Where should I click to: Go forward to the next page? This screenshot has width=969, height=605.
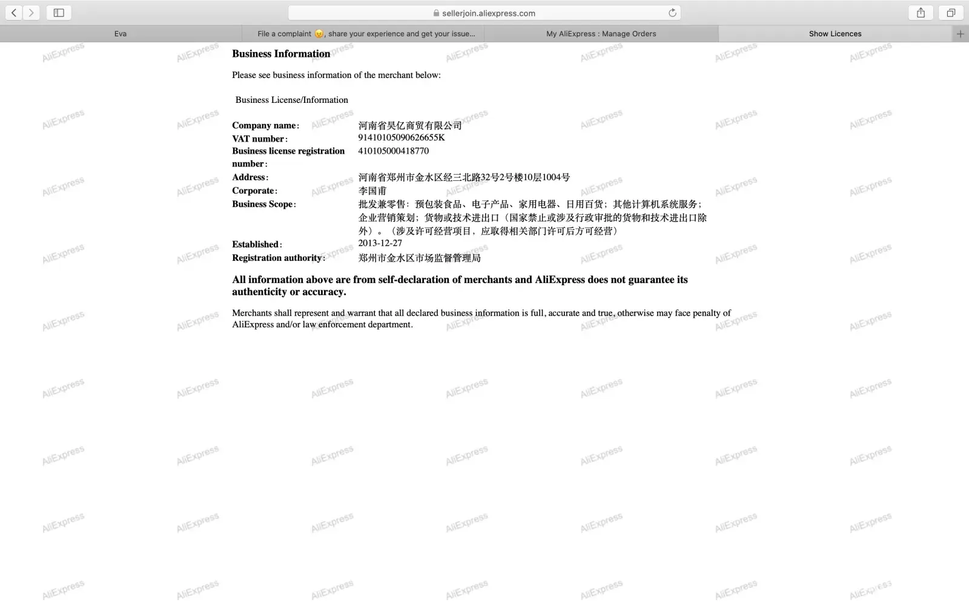click(31, 13)
